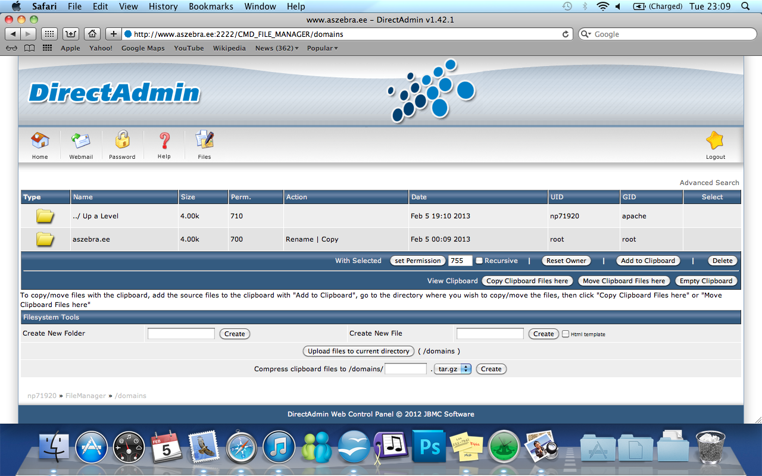
Task: Open the Webmail icon
Action: tap(81, 141)
